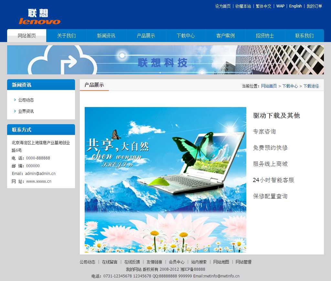Open the 网站首页 navigation tab
331x281 pixels.
point(27,36)
